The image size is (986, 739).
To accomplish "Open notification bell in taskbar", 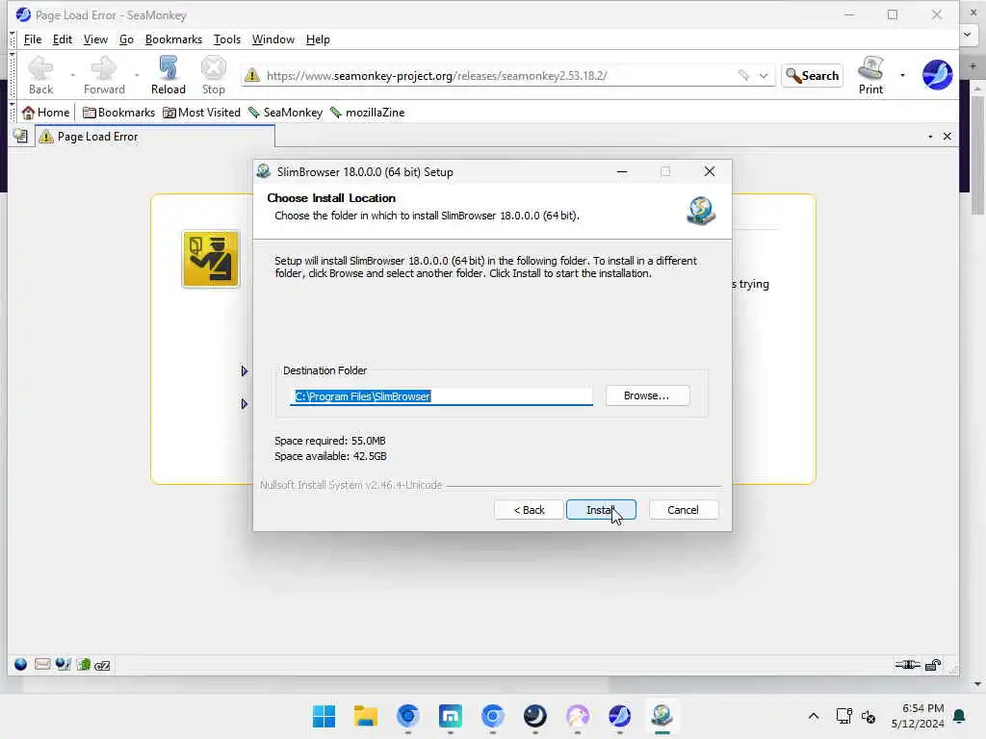I will click(960, 716).
